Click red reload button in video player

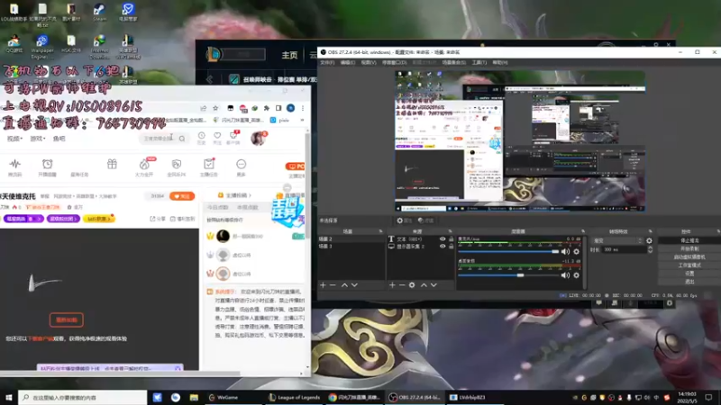point(66,320)
